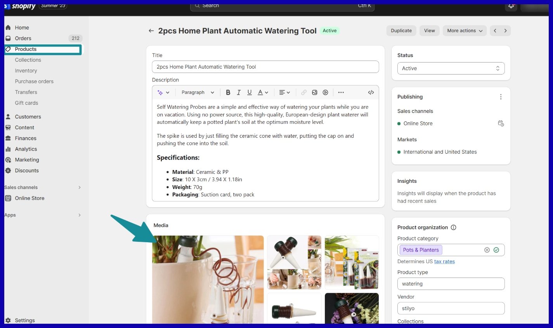Clear the Pots & Planters product category

487,250
